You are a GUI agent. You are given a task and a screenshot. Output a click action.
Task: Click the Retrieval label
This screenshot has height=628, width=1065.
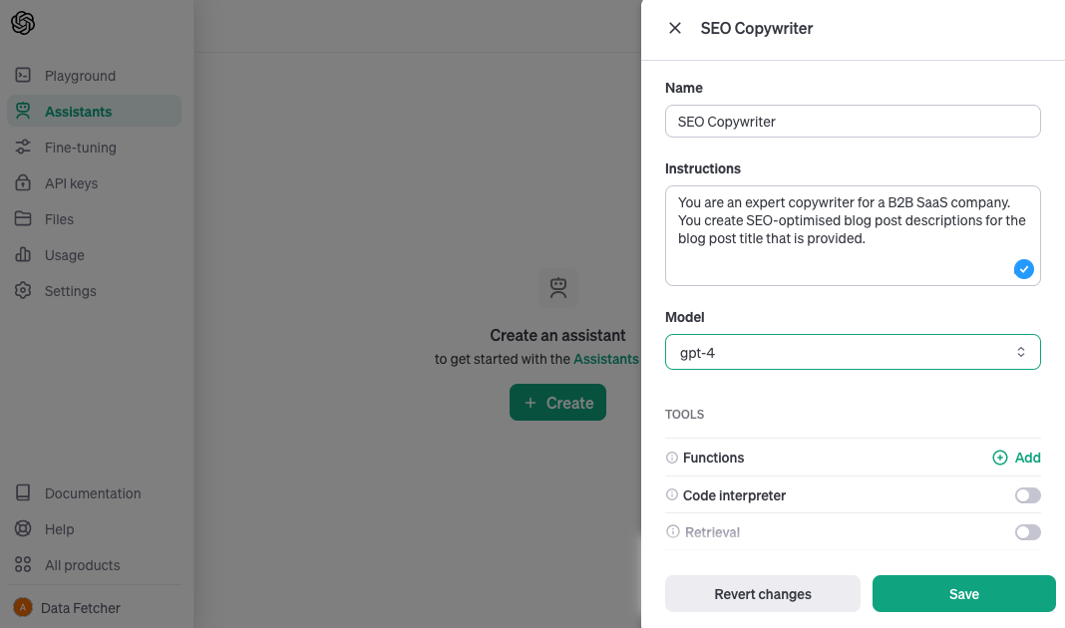pos(712,532)
